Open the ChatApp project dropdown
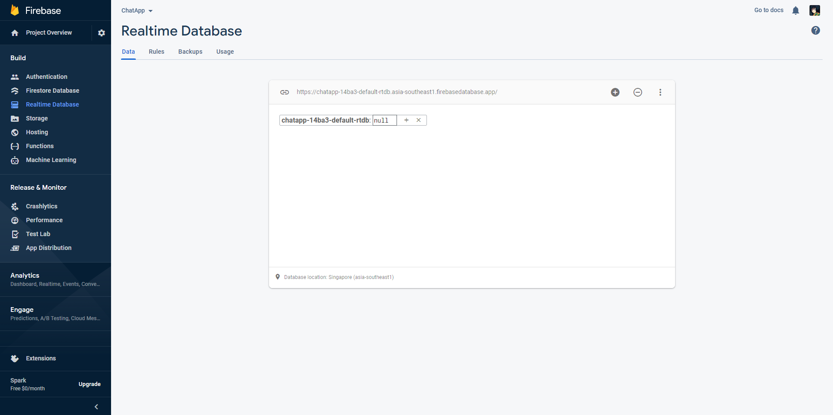 tap(137, 10)
